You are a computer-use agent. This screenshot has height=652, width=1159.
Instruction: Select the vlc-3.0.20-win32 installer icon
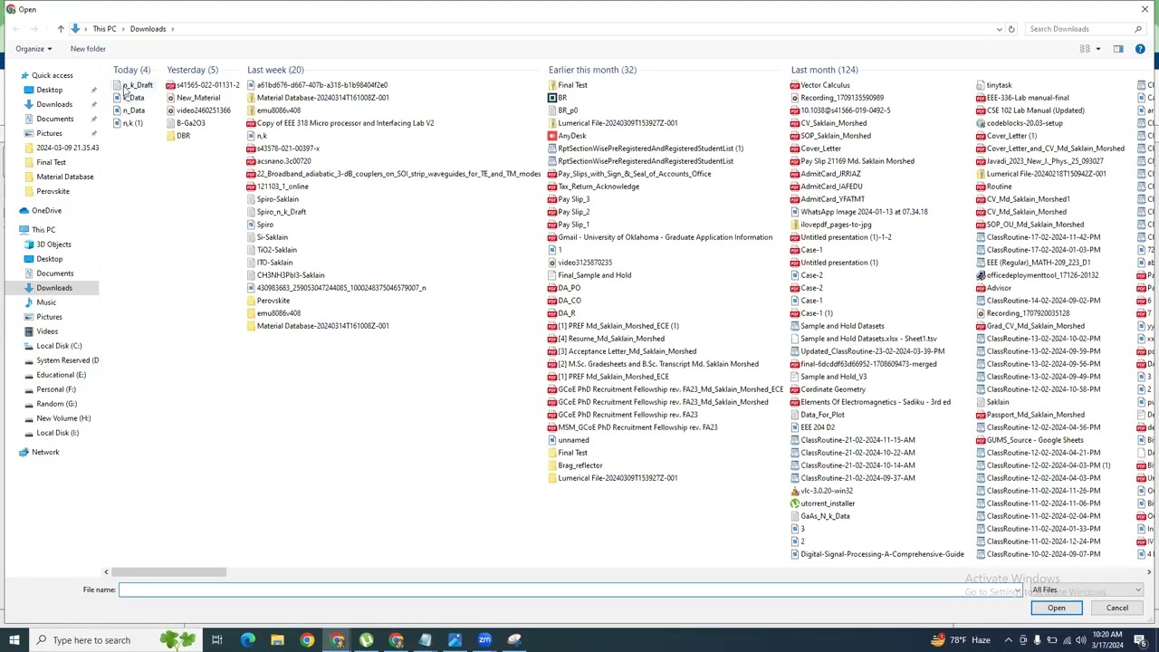click(795, 491)
